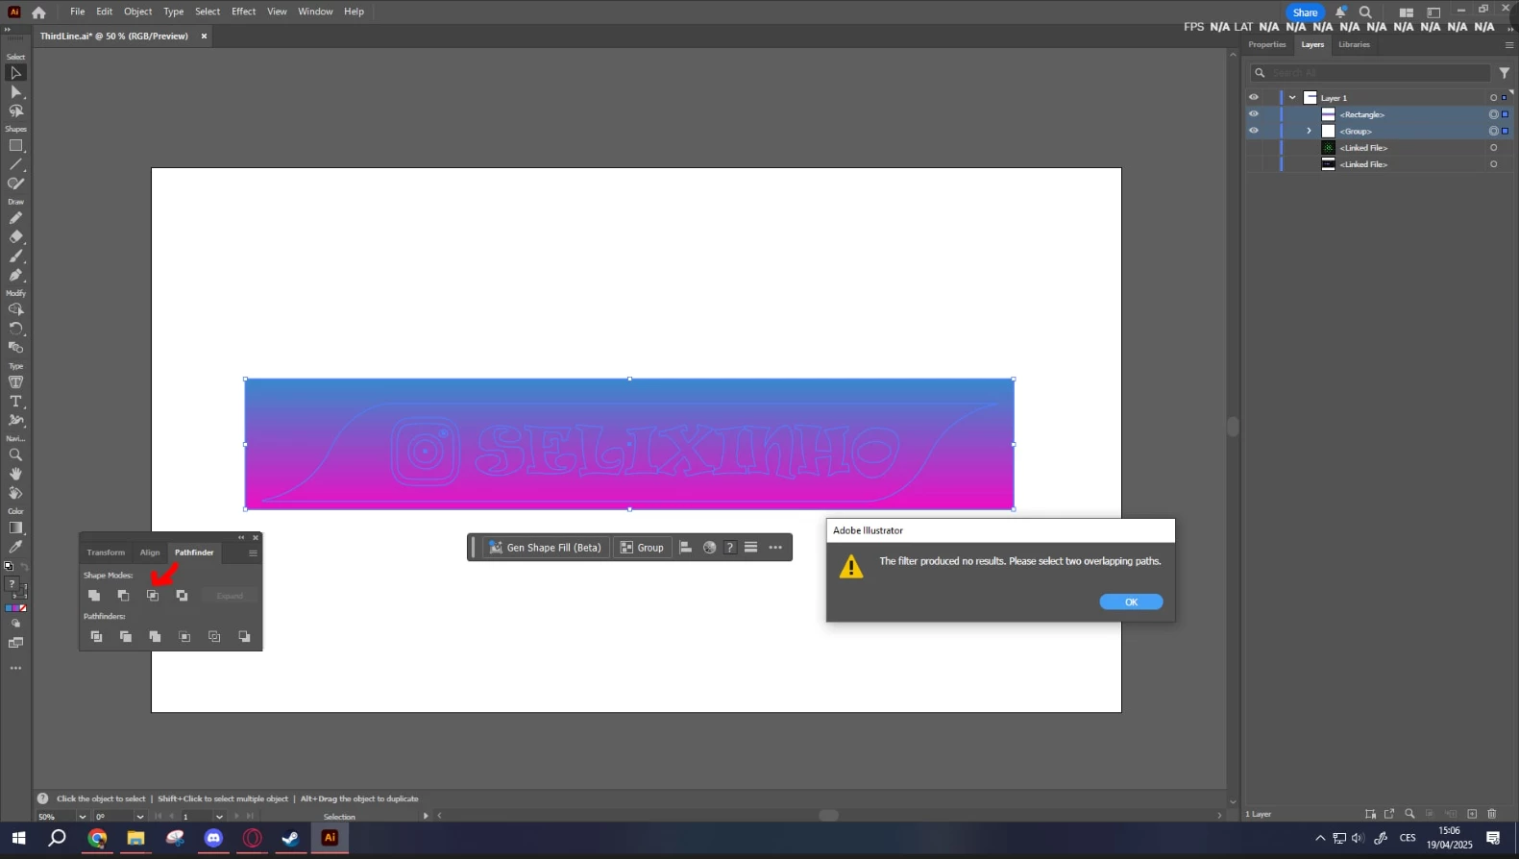
Task: Click the Share button
Action: coord(1305,12)
